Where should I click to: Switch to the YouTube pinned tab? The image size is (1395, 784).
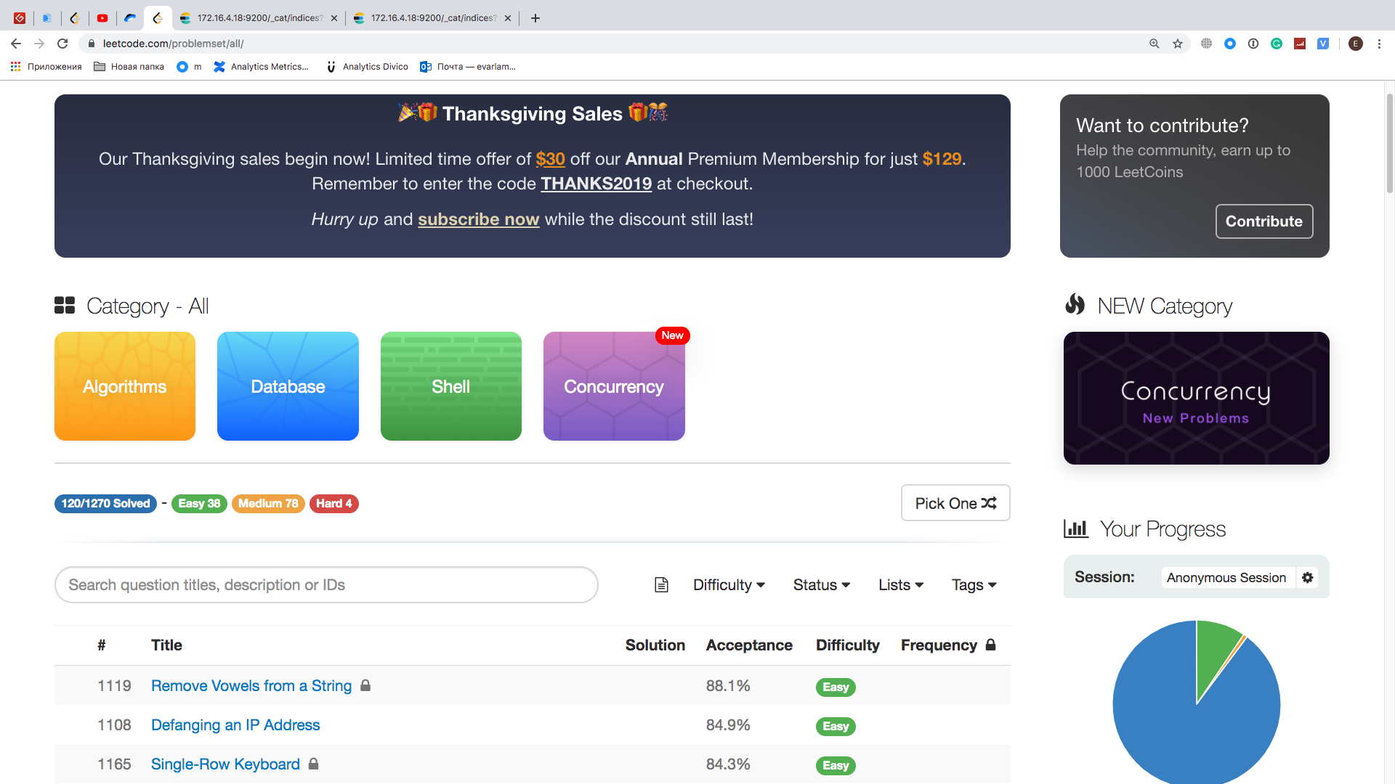pos(102,18)
